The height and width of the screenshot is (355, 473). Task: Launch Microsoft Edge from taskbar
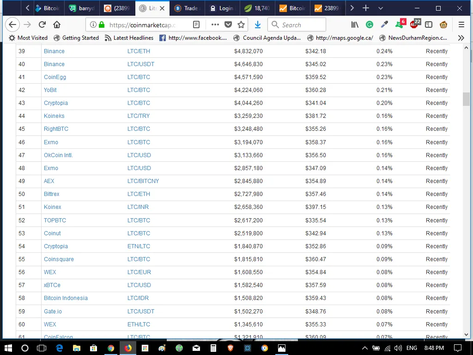point(59,348)
